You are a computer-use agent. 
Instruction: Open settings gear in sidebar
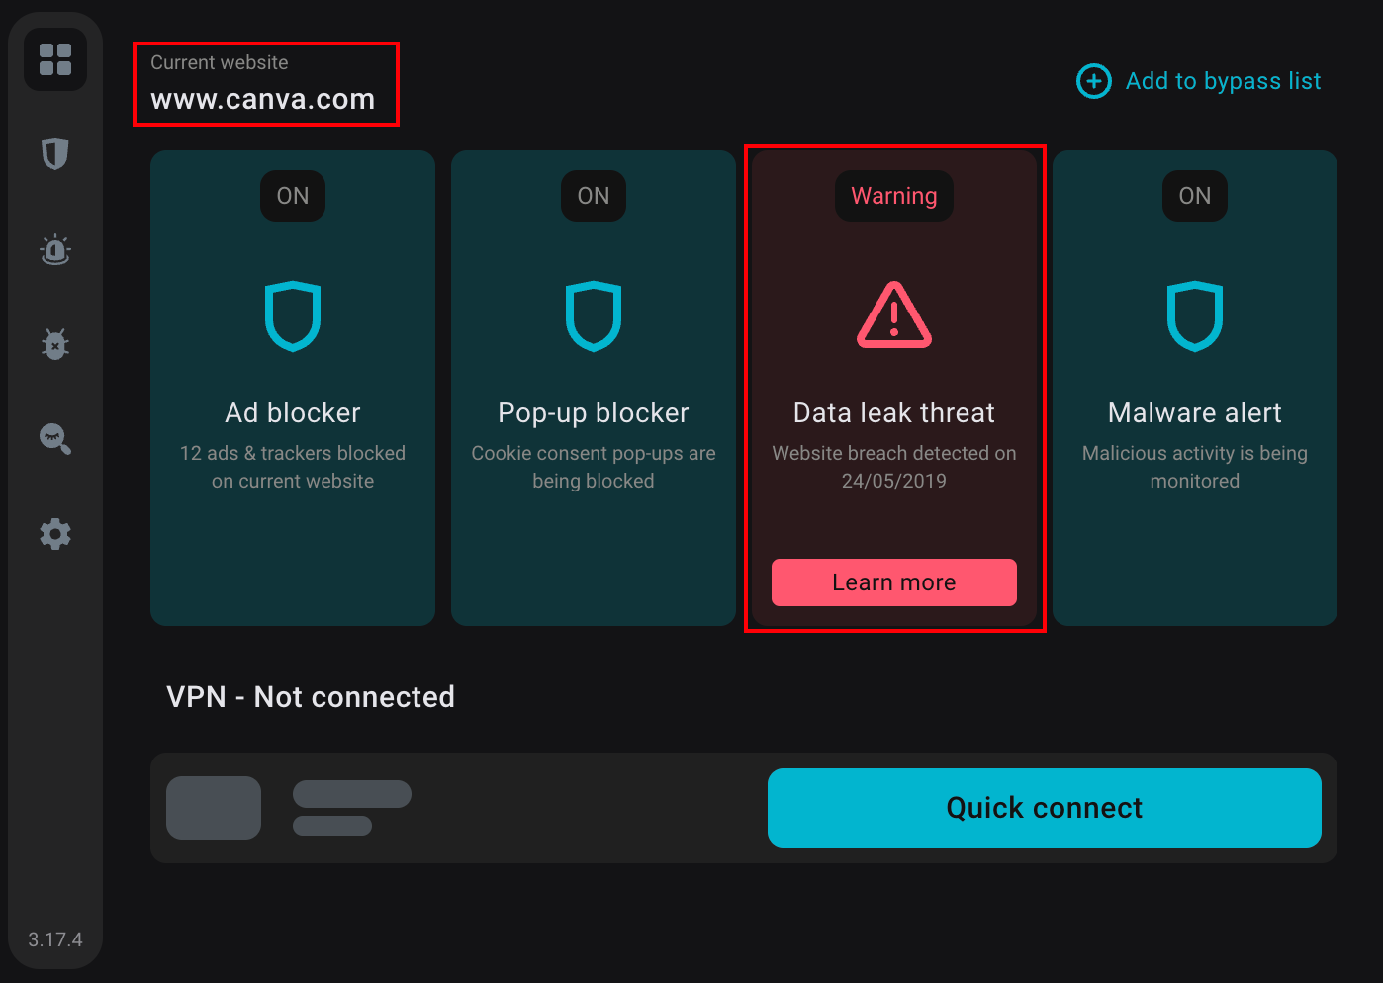coord(55,534)
